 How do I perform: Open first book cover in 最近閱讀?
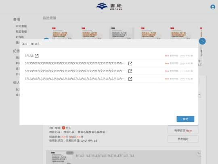coord(62,33)
